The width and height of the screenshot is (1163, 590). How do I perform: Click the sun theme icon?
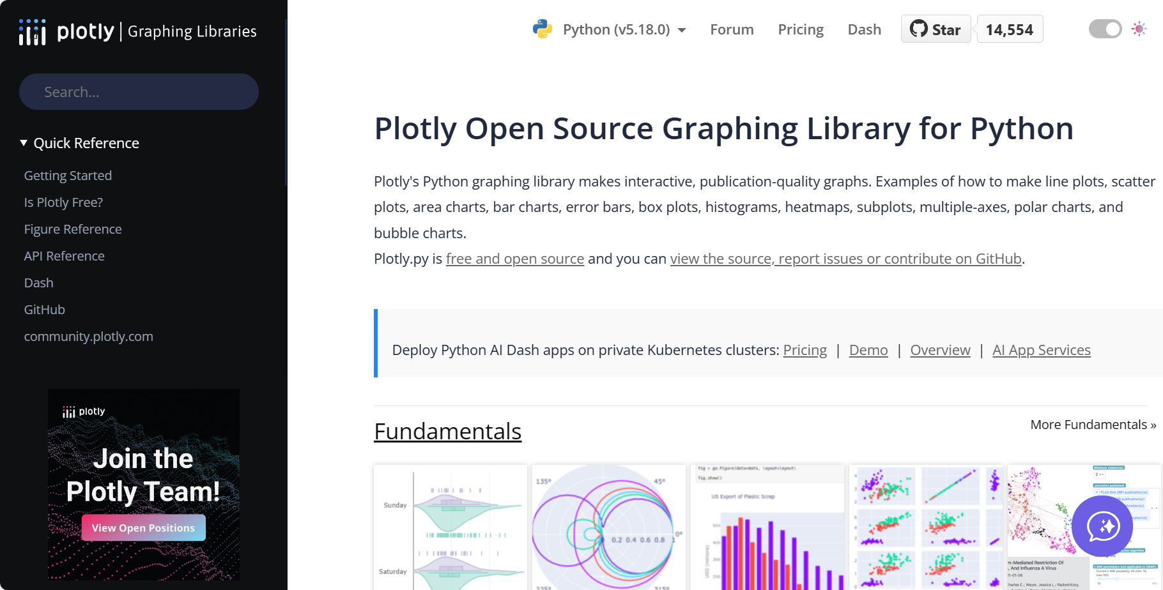1139,29
